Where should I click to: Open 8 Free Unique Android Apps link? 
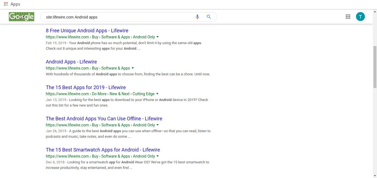coord(87,31)
